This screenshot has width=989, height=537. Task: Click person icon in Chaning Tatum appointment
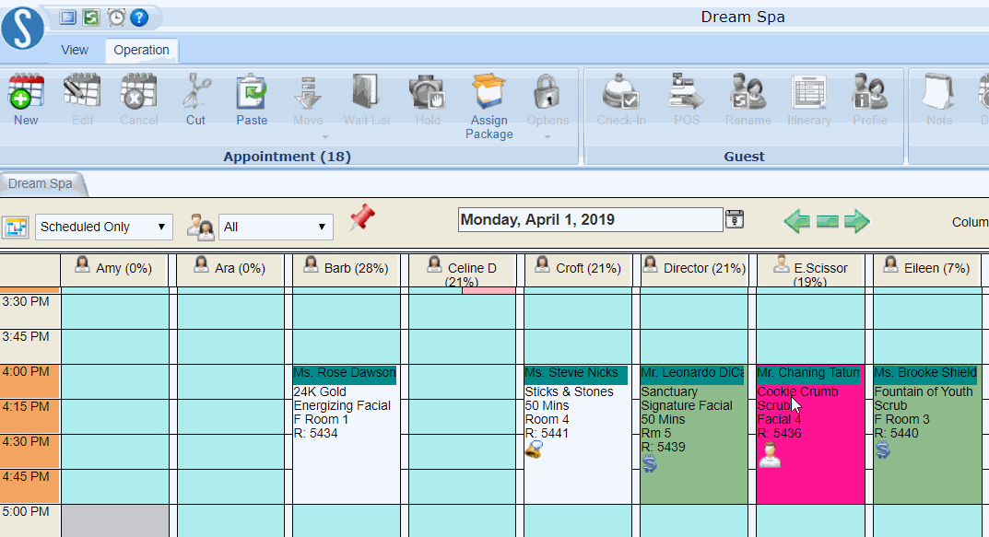(768, 454)
